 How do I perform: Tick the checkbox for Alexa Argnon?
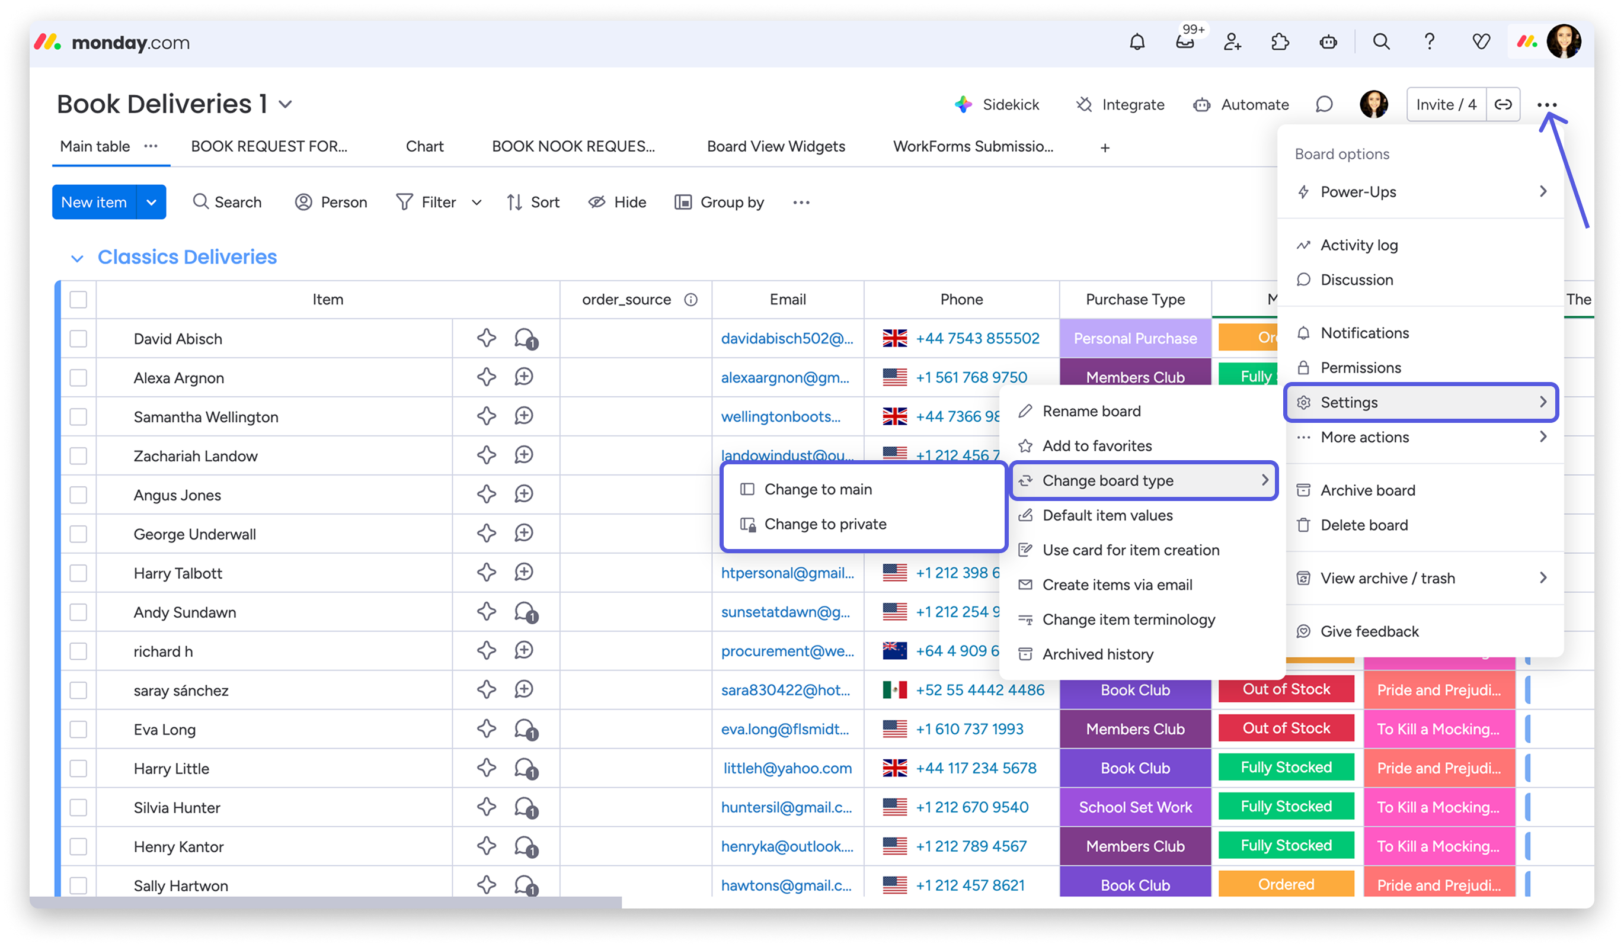tap(78, 378)
